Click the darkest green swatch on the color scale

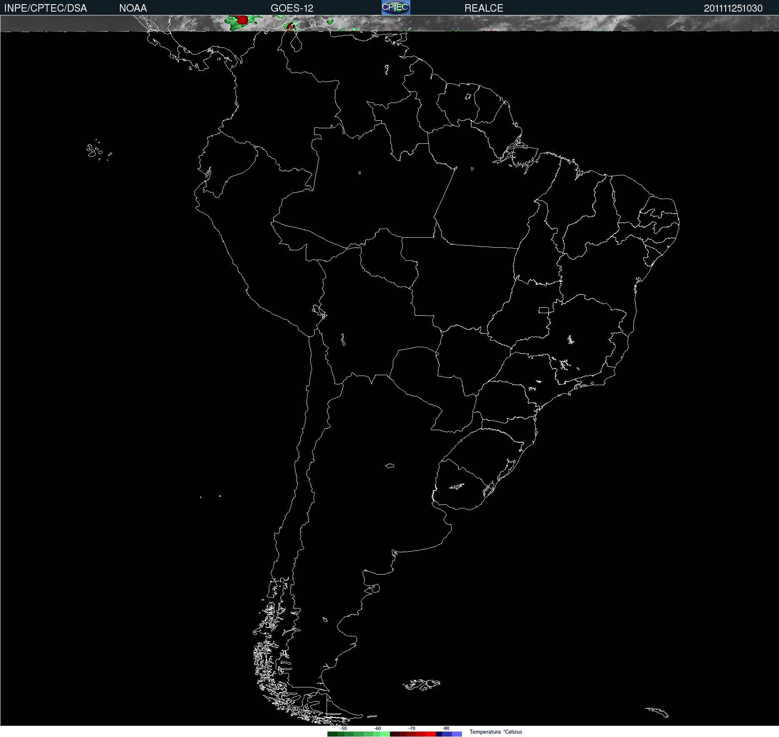click(x=332, y=734)
